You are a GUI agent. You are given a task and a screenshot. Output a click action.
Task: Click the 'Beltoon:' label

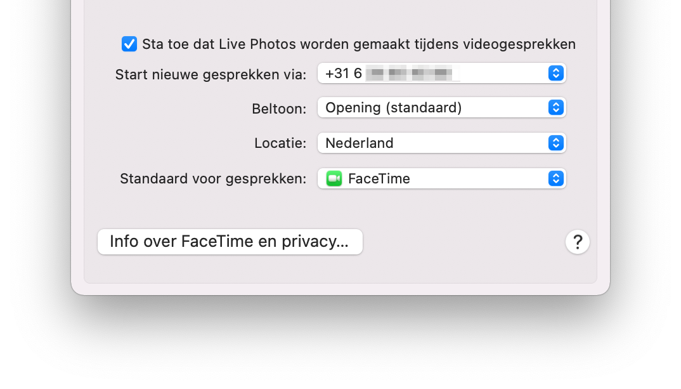(x=279, y=109)
